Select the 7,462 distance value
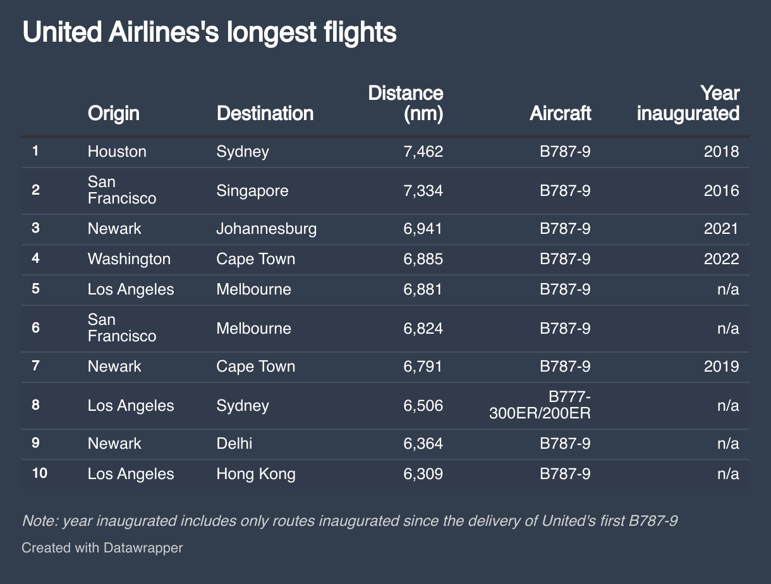The width and height of the screenshot is (771, 584). coord(423,152)
